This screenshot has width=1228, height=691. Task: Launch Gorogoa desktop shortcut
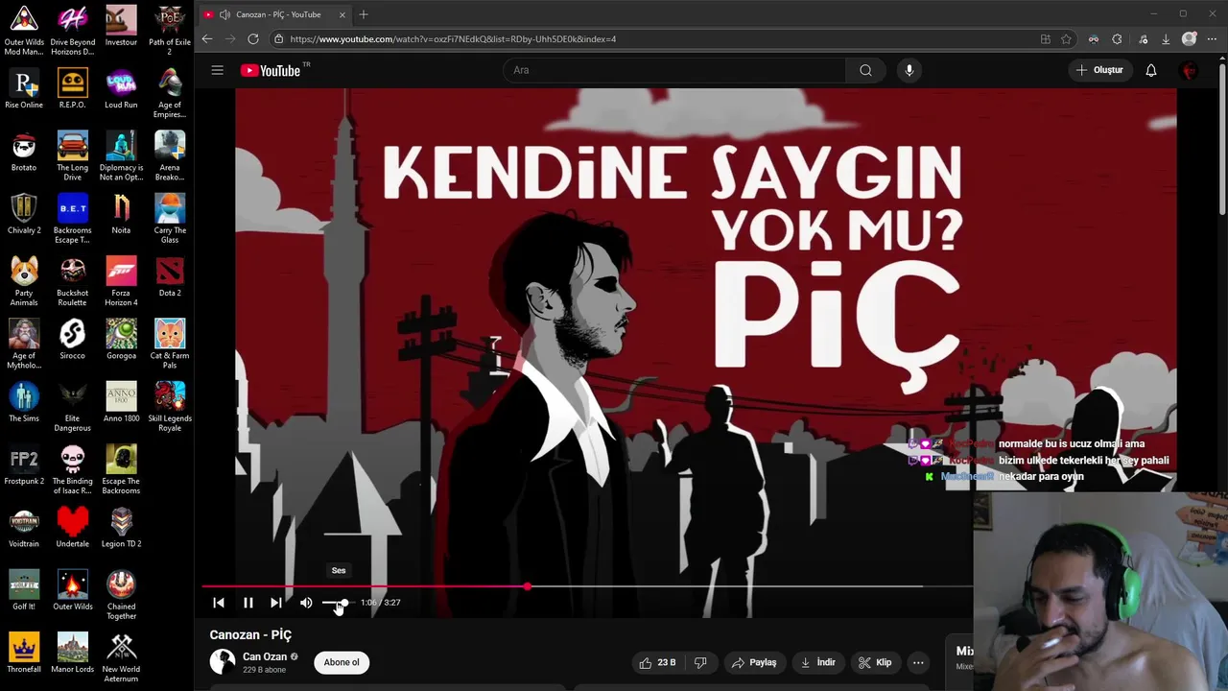click(121, 340)
